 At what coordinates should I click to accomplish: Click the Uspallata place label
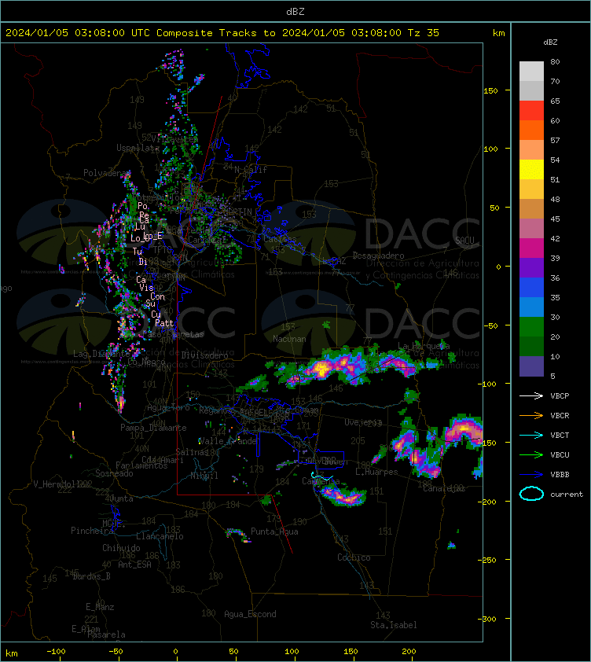click(x=138, y=148)
